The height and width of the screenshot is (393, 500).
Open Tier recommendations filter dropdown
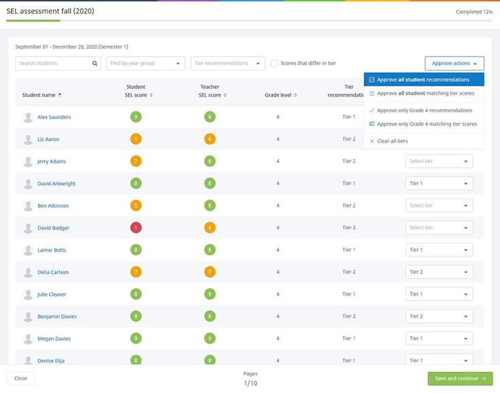point(228,63)
